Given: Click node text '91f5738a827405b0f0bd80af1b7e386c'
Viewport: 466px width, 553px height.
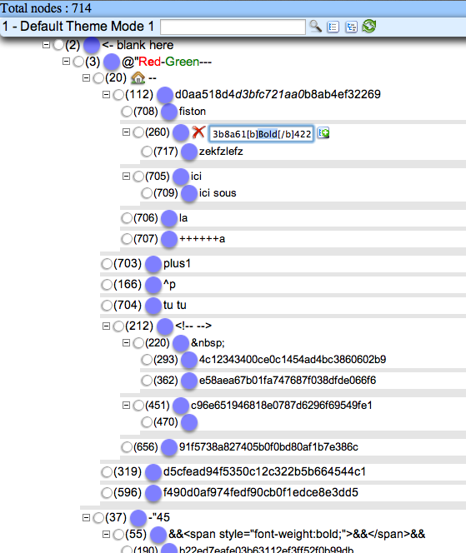Looking at the screenshot, I should coord(268,447).
